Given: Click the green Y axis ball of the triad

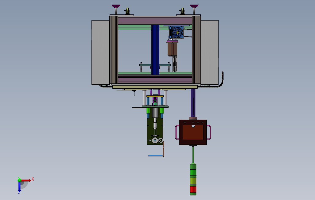Looking at the screenshot, I should pos(19,180).
